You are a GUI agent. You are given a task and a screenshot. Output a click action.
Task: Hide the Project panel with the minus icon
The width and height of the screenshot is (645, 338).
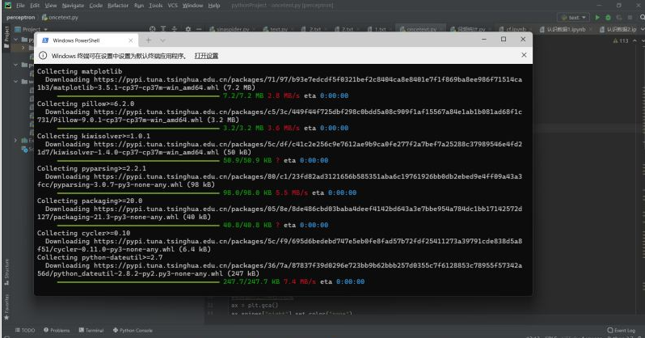pos(199,29)
